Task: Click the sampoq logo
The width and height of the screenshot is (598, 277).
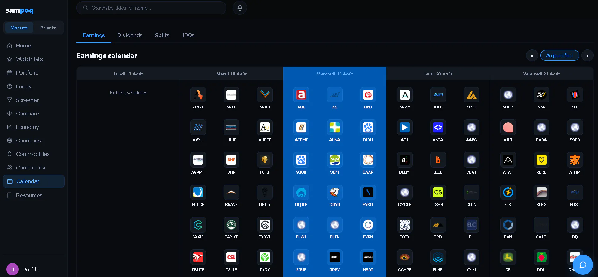Action: click(x=20, y=10)
